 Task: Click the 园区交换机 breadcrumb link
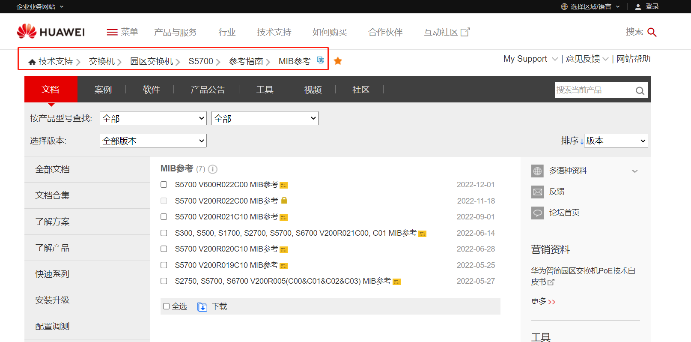click(x=152, y=61)
